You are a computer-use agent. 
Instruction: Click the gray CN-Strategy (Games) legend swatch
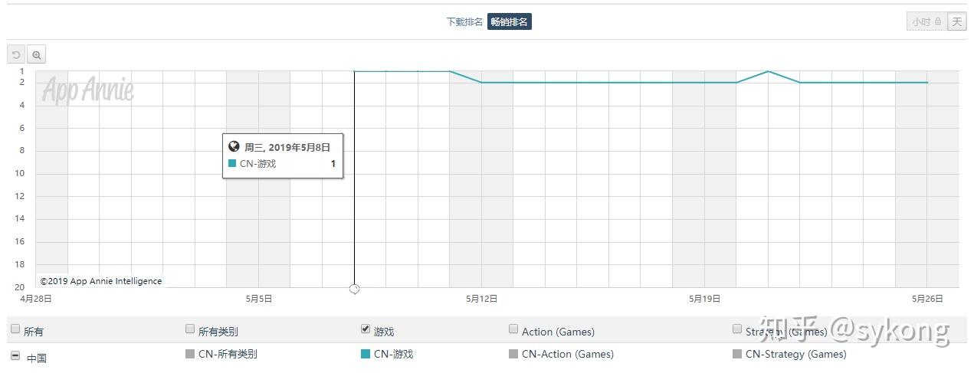(737, 354)
